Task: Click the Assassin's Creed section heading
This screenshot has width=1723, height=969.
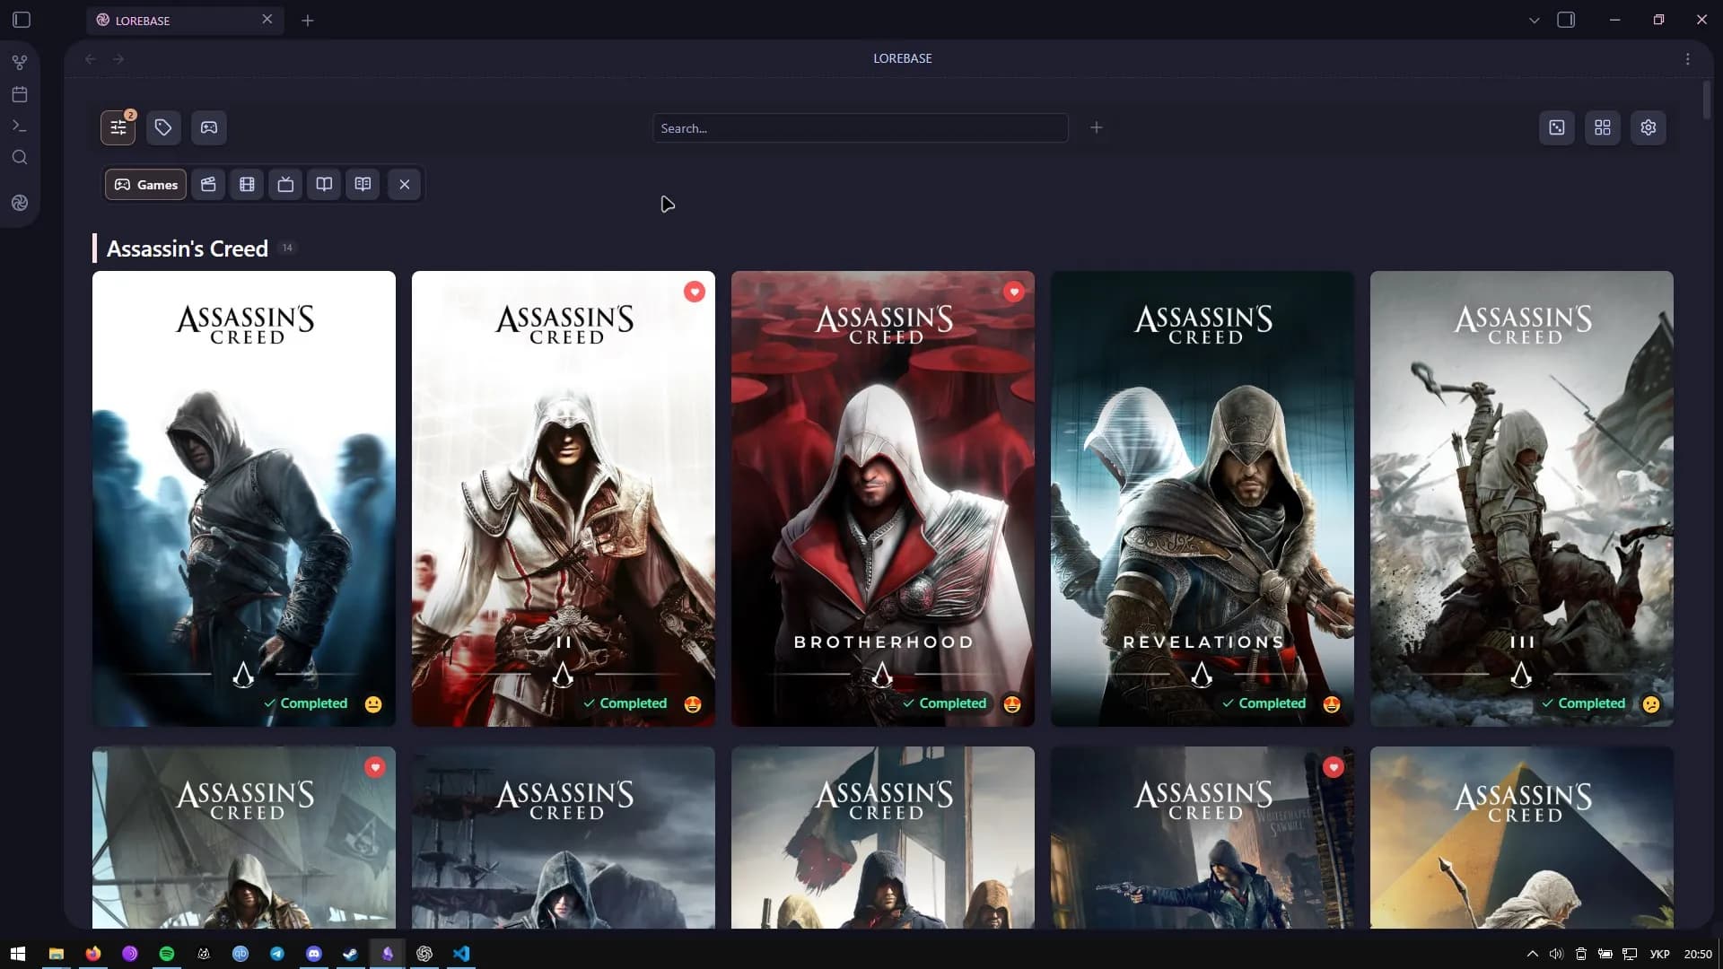Action: pos(187,249)
